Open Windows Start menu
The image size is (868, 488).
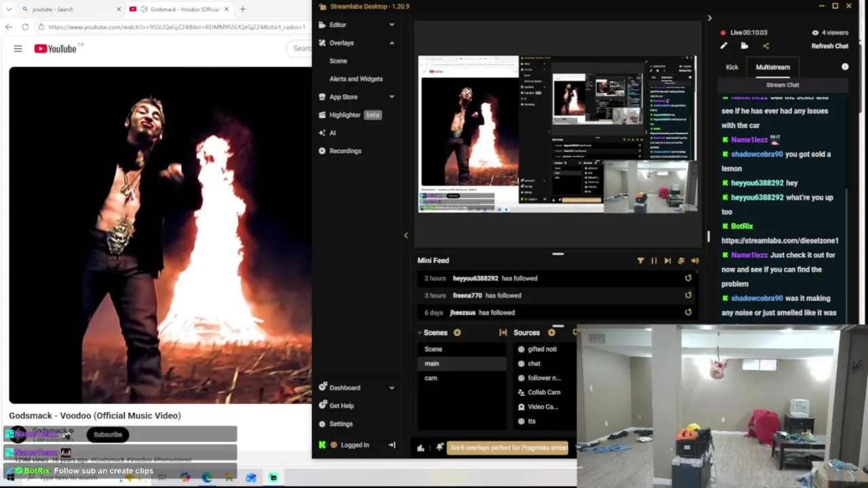pyautogui.click(x=10, y=478)
